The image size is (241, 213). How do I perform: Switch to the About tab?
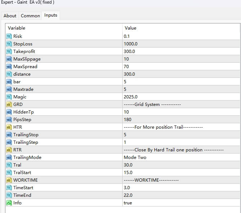[10, 16]
